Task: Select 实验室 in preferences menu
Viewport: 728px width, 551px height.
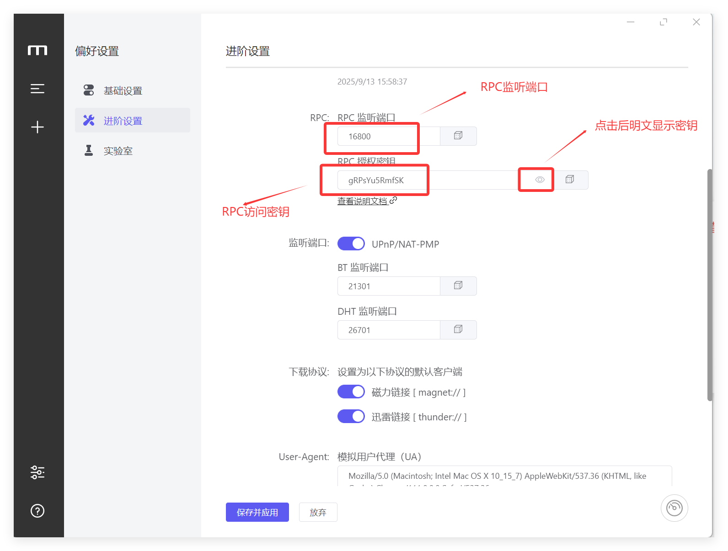Action: tap(118, 151)
